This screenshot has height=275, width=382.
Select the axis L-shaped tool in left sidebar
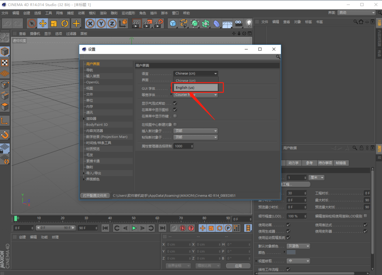pos(5,121)
